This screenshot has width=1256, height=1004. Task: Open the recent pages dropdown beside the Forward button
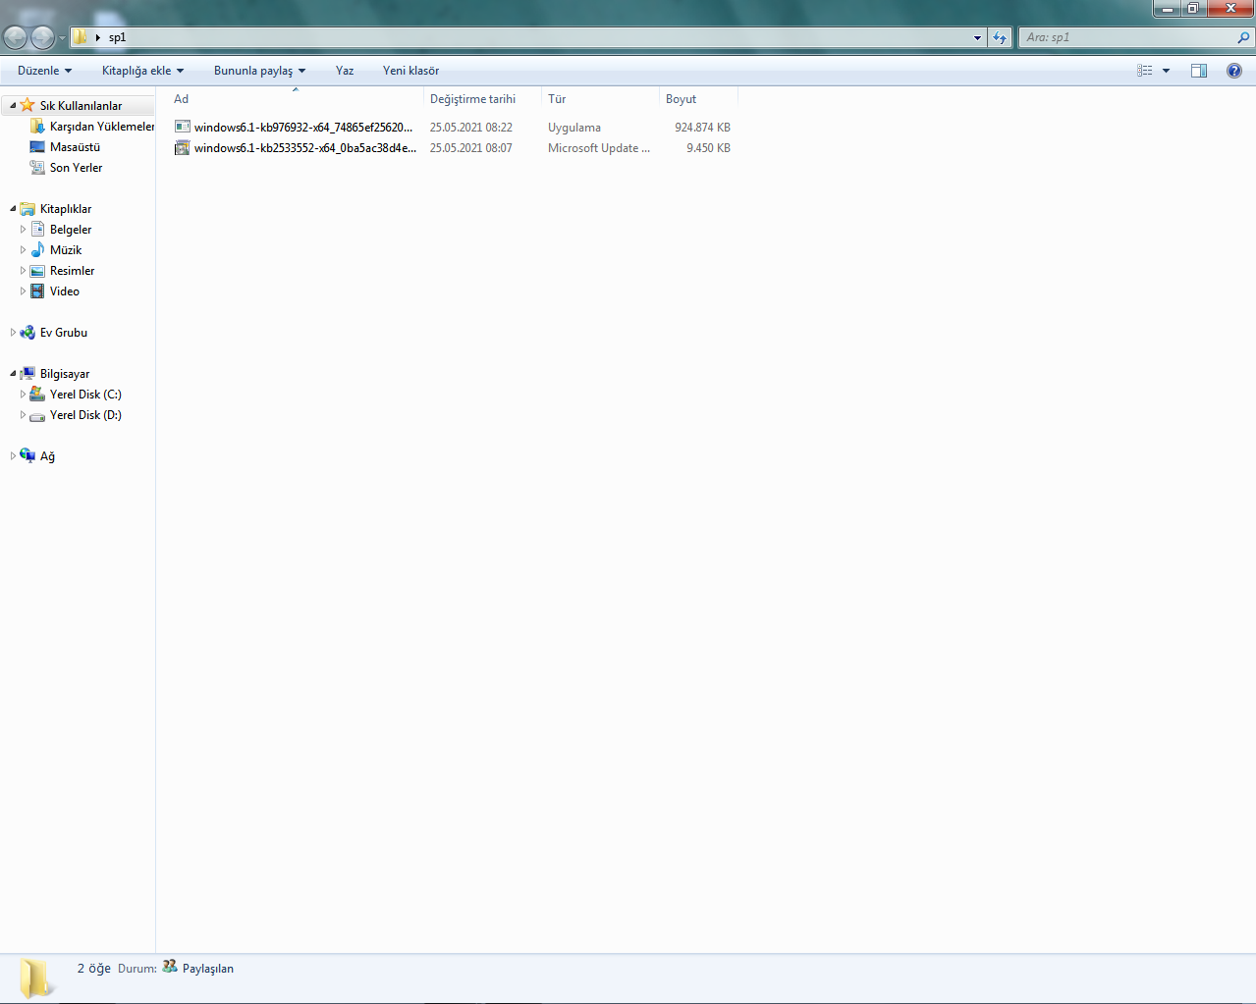click(62, 38)
